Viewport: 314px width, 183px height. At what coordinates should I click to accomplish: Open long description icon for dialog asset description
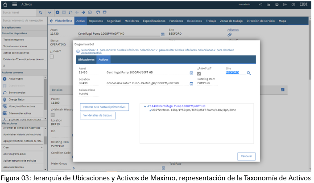pos(191,73)
